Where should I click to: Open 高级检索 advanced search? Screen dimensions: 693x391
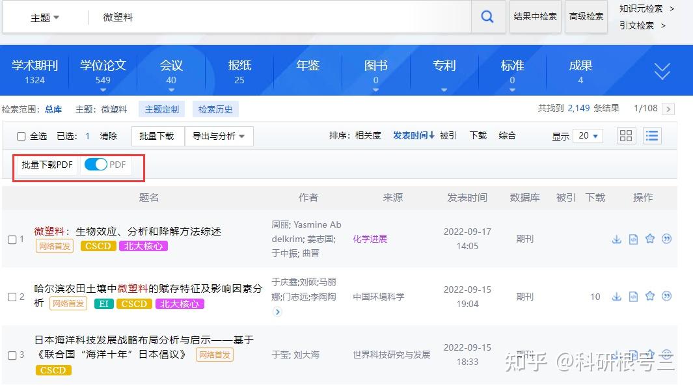(585, 17)
